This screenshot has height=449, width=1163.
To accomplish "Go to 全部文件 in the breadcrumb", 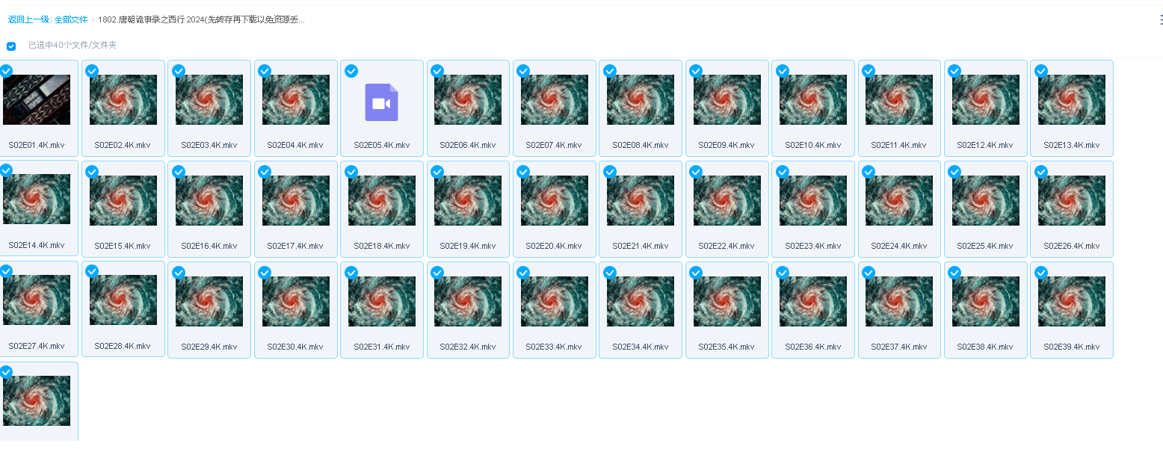I will (71, 19).
